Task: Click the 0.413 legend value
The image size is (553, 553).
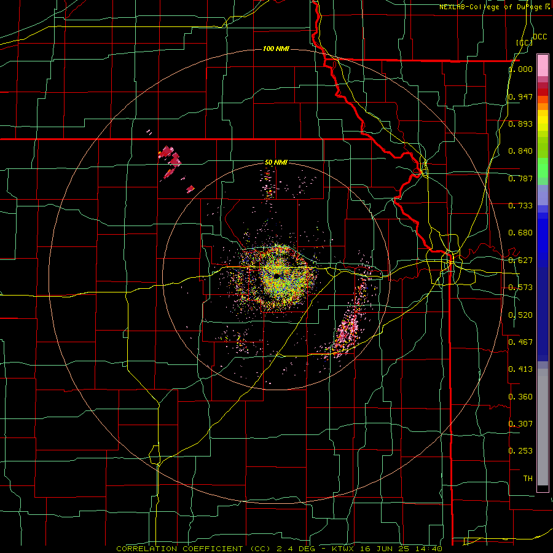Action: pos(520,369)
